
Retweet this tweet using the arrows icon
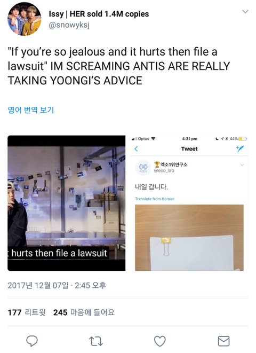(96, 341)
